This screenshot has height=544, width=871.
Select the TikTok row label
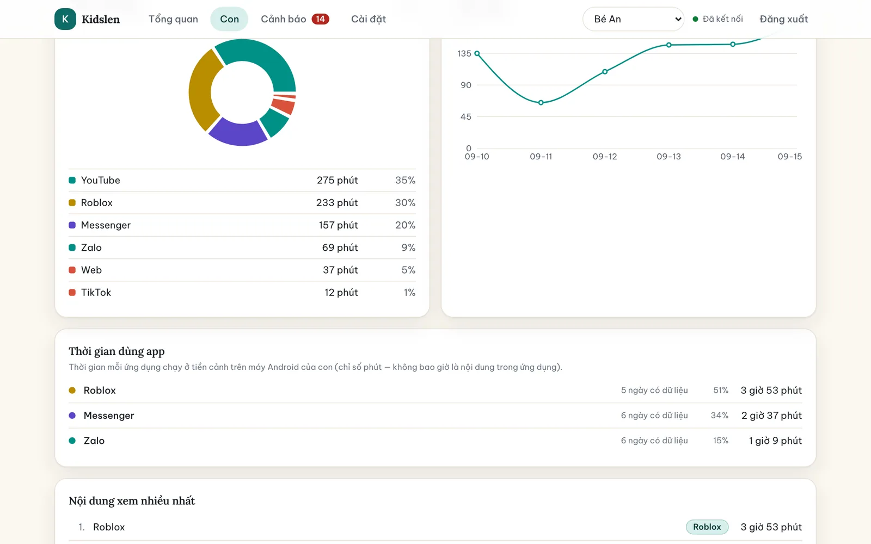click(96, 292)
